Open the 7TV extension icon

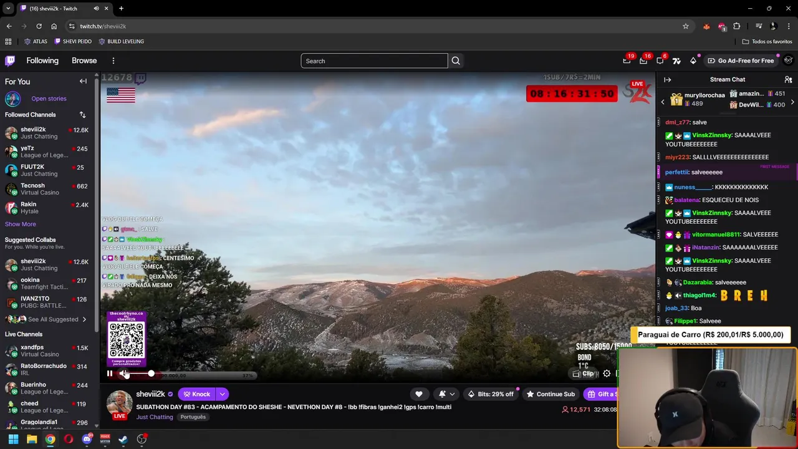coord(676,60)
